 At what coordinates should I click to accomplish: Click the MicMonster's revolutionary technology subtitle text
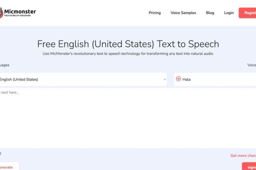click(128, 54)
